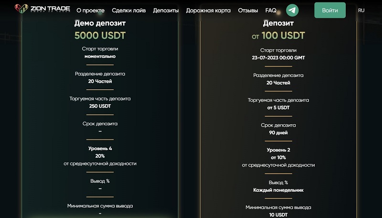This screenshot has height=218, width=382.
Task: Click the «моментально» trading start value
Action: 100,56
